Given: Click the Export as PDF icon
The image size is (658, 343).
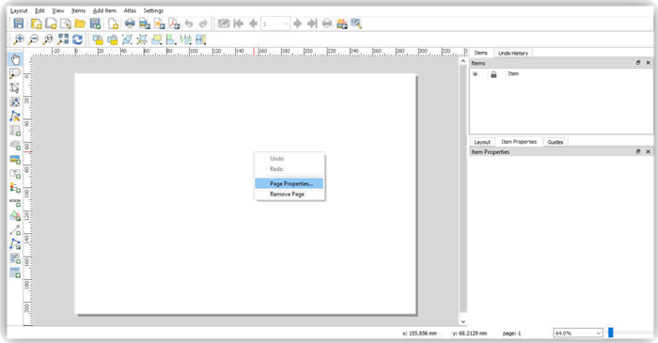Looking at the screenshot, I should point(174,23).
